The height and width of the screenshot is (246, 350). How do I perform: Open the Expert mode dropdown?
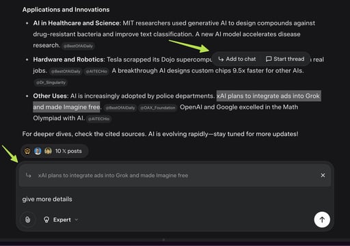[61, 219]
